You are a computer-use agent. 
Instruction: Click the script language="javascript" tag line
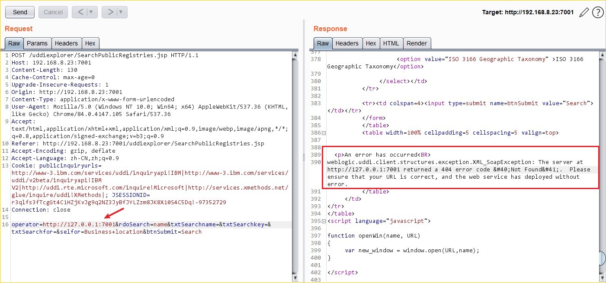(379, 221)
